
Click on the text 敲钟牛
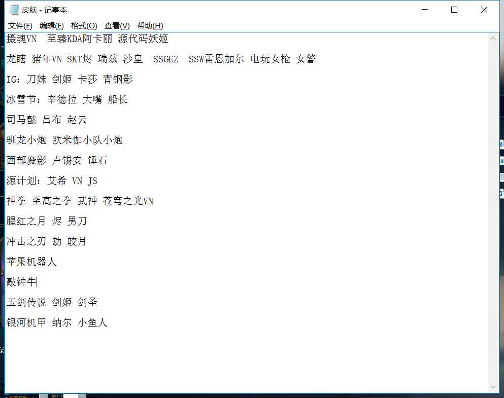pyautogui.click(x=21, y=282)
